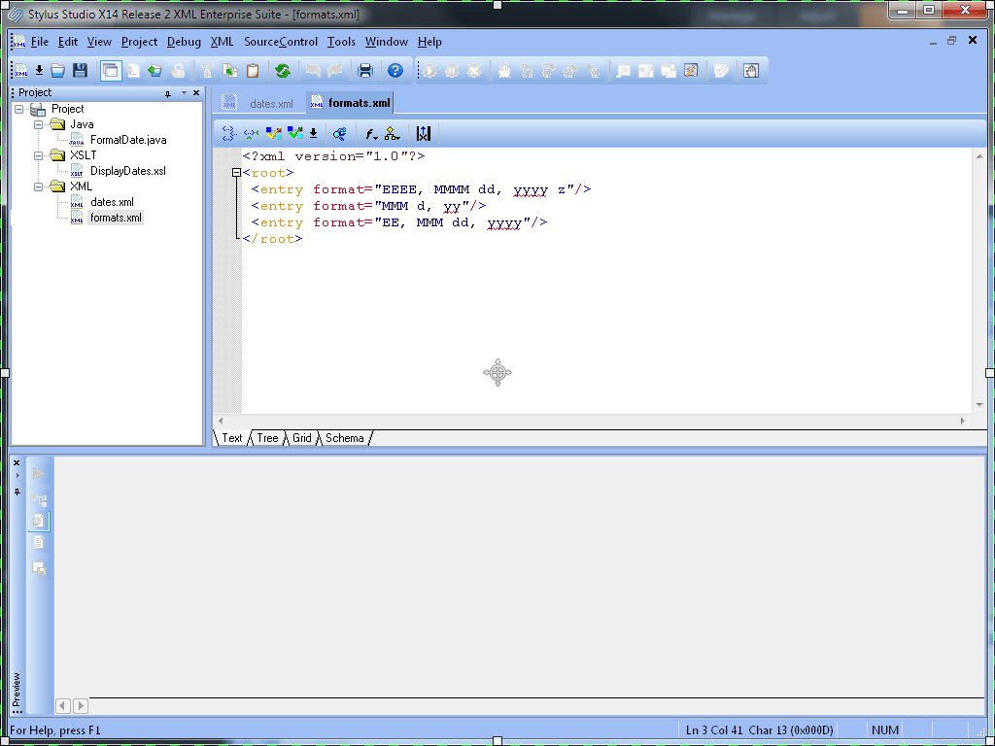Switch to the Grid view tab
Screen dimensions: 995x746
301,438
